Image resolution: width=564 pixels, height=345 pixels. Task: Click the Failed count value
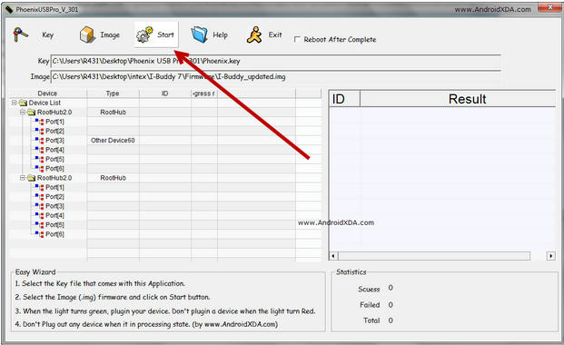pyautogui.click(x=391, y=305)
